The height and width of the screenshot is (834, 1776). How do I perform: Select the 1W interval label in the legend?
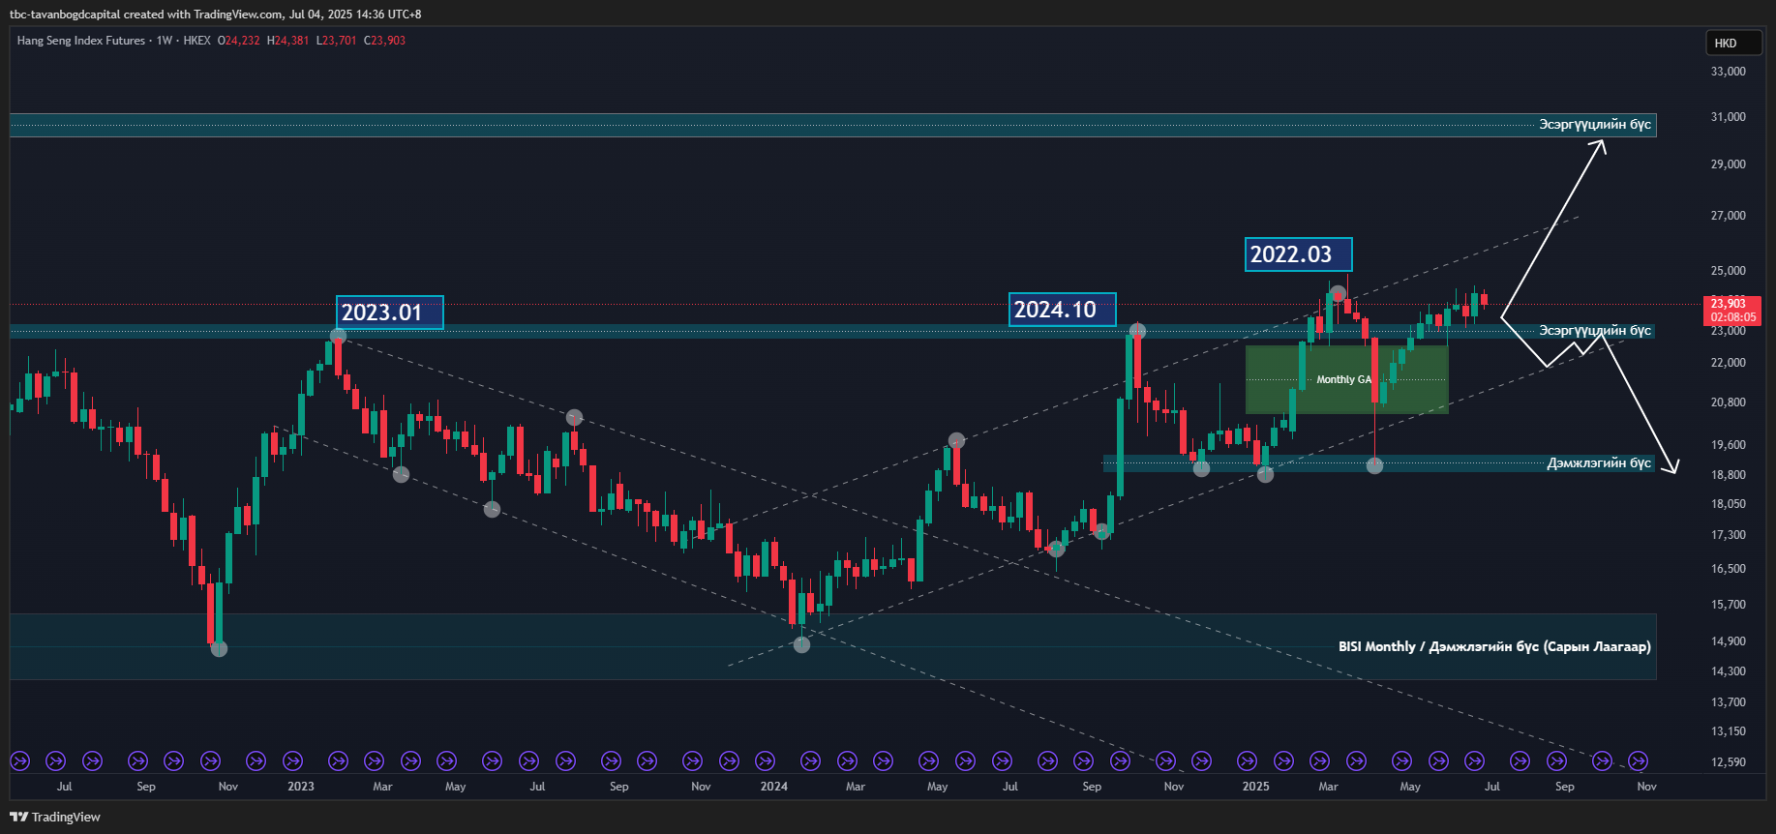[x=165, y=41]
